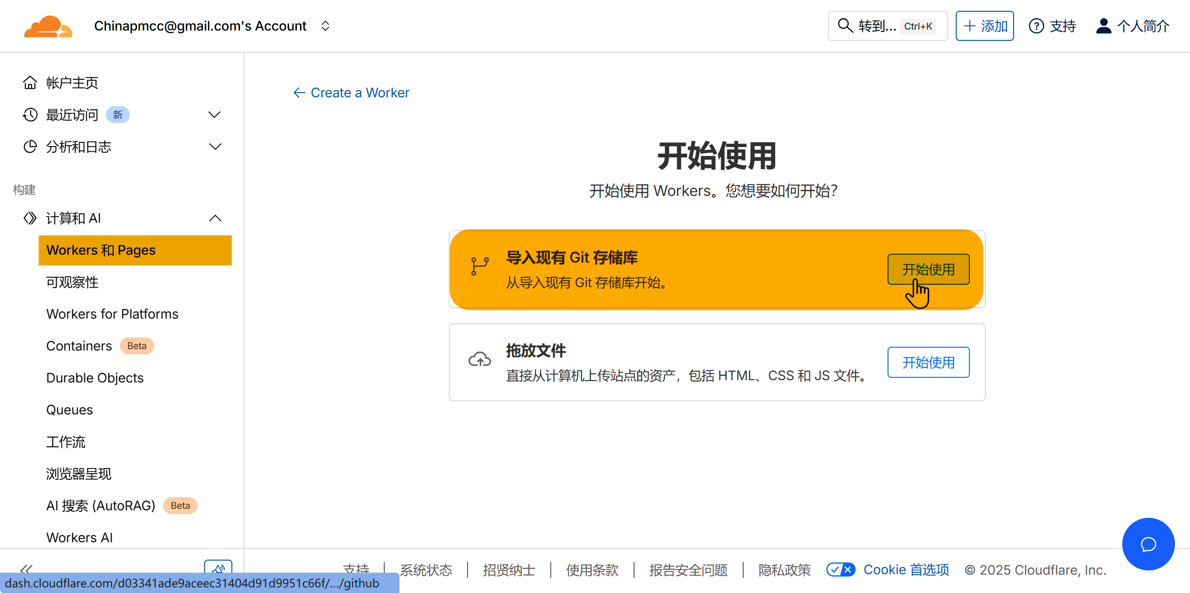Open Workers for Platforms menu item
Image resolution: width=1190 pixels, height=593 pixels.
(112, 314)
